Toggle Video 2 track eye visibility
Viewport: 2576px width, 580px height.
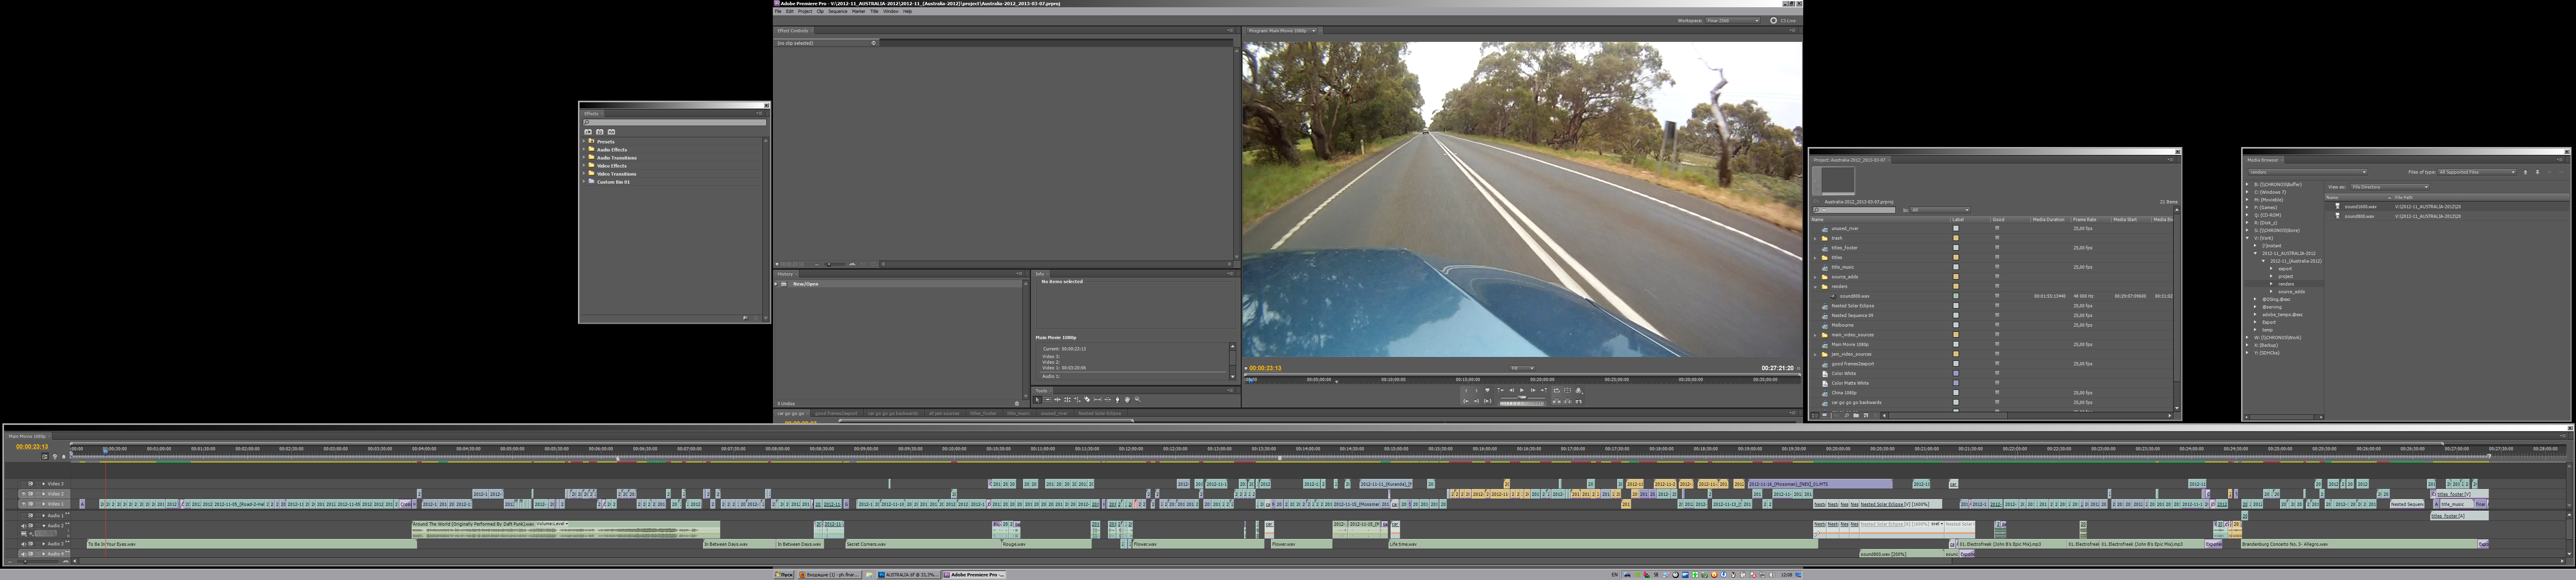coord(24,494)
